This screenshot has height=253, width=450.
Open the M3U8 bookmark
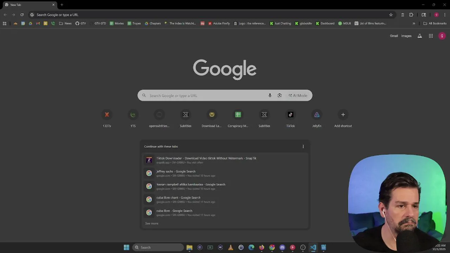[x=345, y=24]
